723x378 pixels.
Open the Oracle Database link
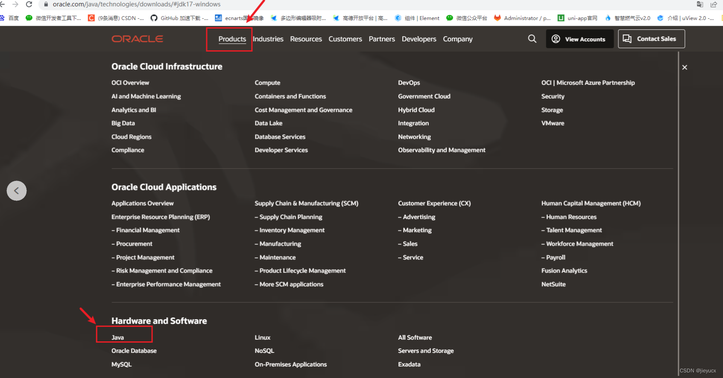134,351
